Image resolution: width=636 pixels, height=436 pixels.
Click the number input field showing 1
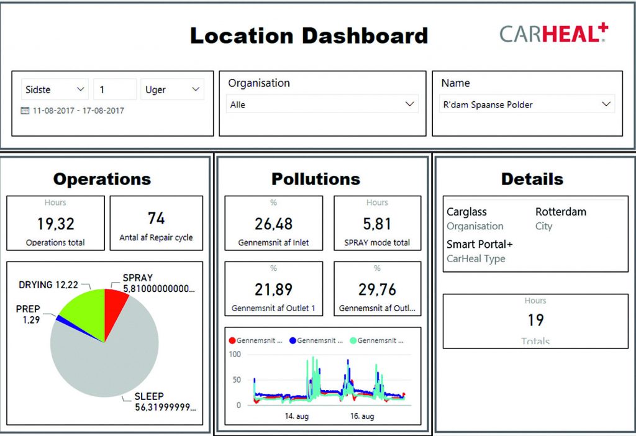(114, 89)
